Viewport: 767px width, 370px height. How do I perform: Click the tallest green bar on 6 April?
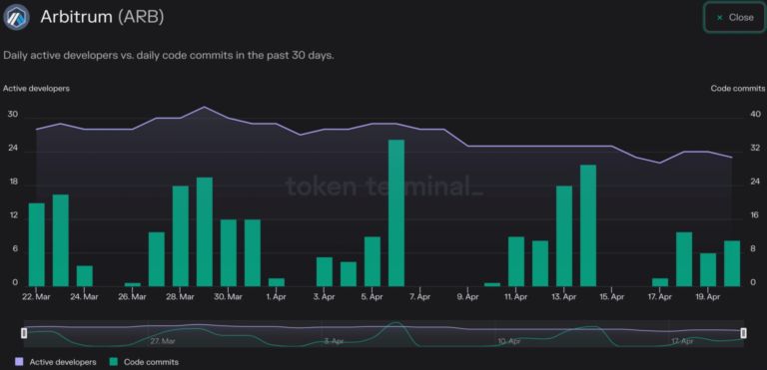tap(396, 212)
